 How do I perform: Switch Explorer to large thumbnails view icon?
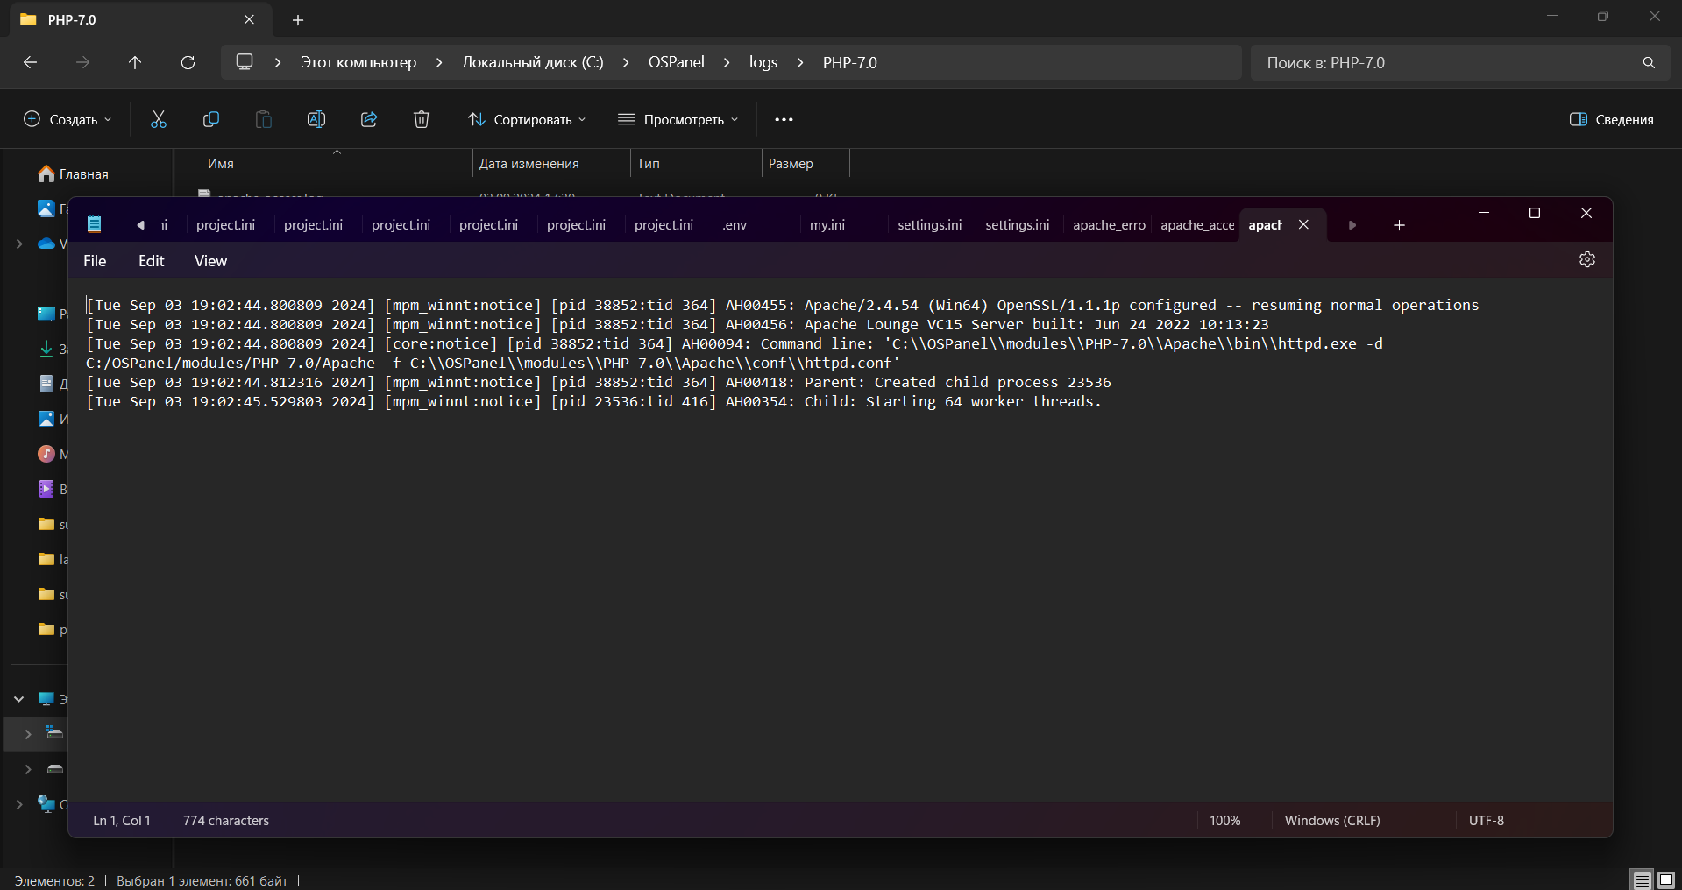pyautogui.click(x=1666, y=879)
